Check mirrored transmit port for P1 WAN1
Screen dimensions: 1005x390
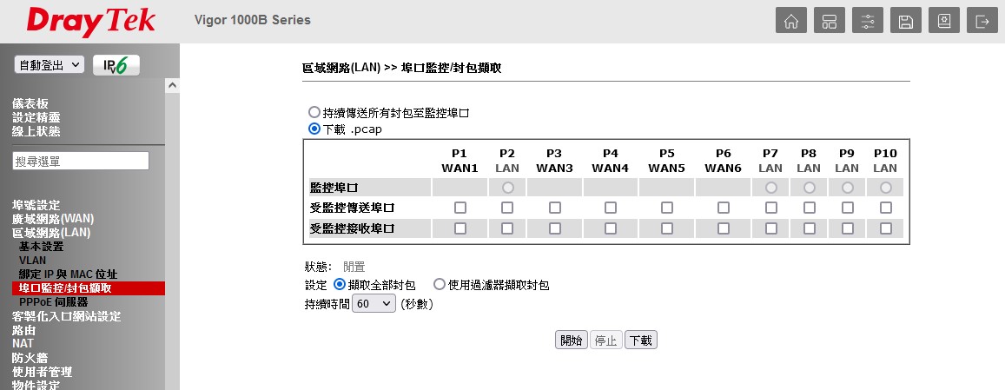460,208
